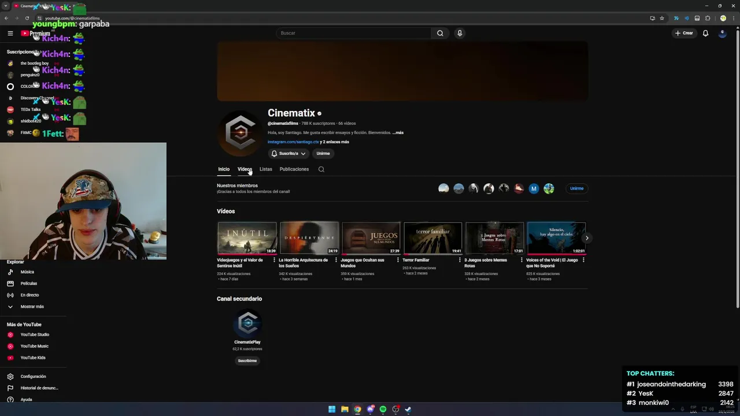740x416 pixels.
Task: Click the Buscar search field
Action: point(354,33)
